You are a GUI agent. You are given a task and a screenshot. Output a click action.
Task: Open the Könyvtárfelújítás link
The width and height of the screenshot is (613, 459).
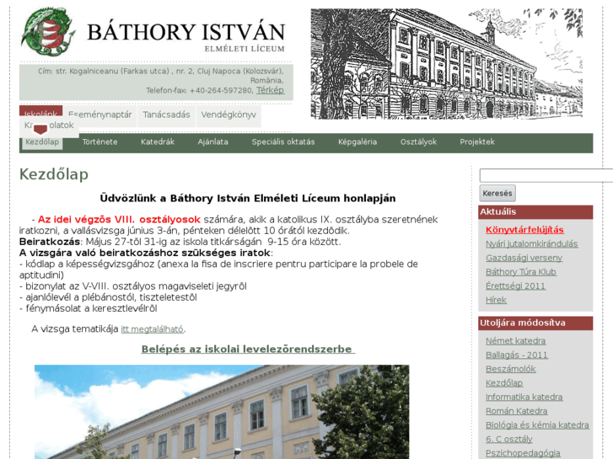coord(524,230)
